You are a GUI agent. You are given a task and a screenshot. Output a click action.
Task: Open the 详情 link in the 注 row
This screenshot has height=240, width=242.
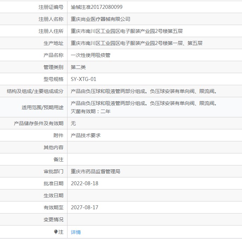click(76, 232)
